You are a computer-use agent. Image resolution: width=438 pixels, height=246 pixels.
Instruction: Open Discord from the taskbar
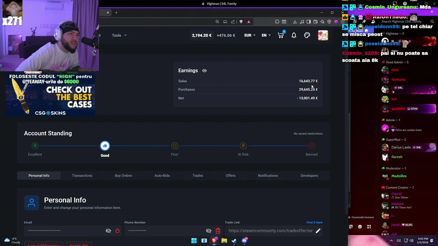(x=244, y=241)
